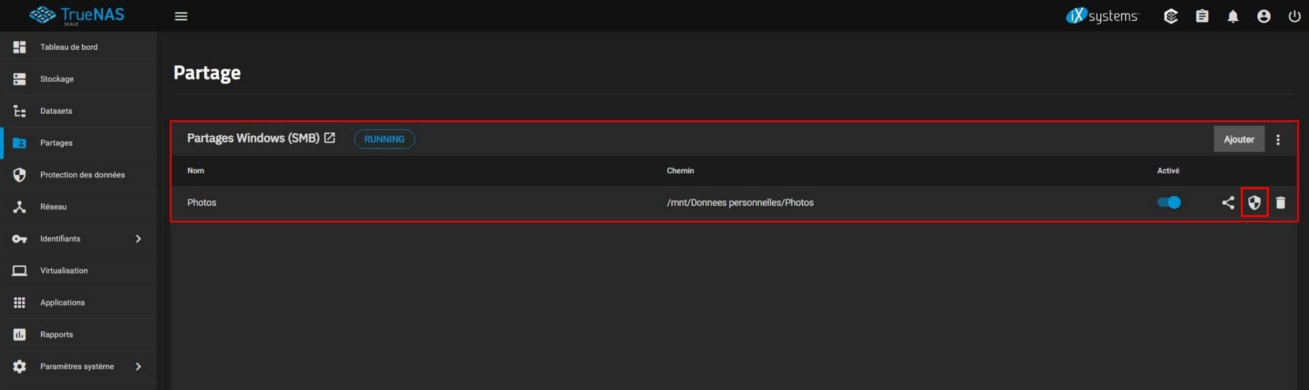Disable the Photos share toggle
Viewport: 1309px width, 390px height.
[x=1169, y=203]
